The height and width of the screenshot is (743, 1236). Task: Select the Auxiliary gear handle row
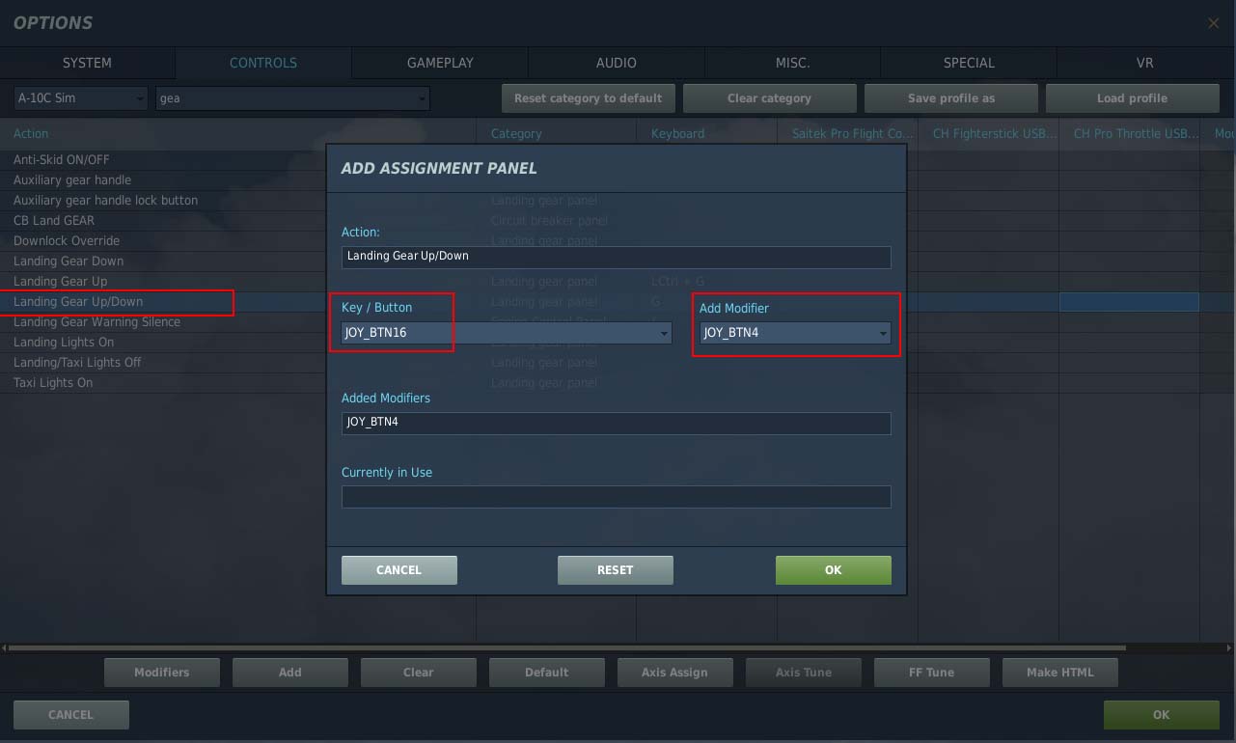(164, 180)
